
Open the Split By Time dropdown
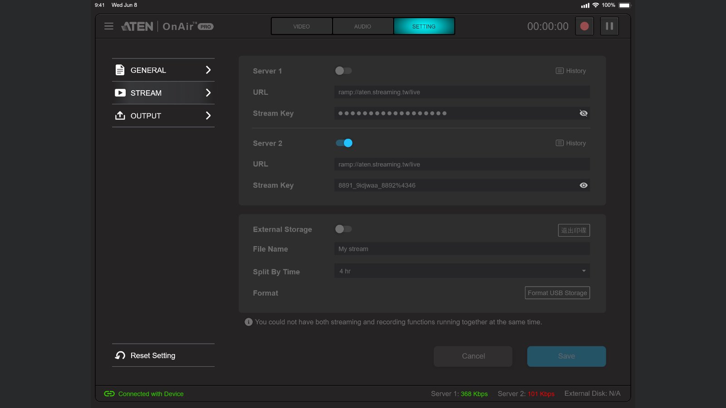(462, 271)
